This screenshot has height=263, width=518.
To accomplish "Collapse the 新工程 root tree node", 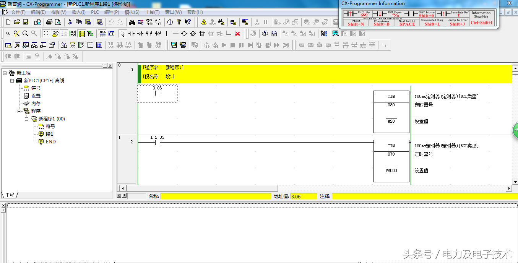I will [5, 73].
